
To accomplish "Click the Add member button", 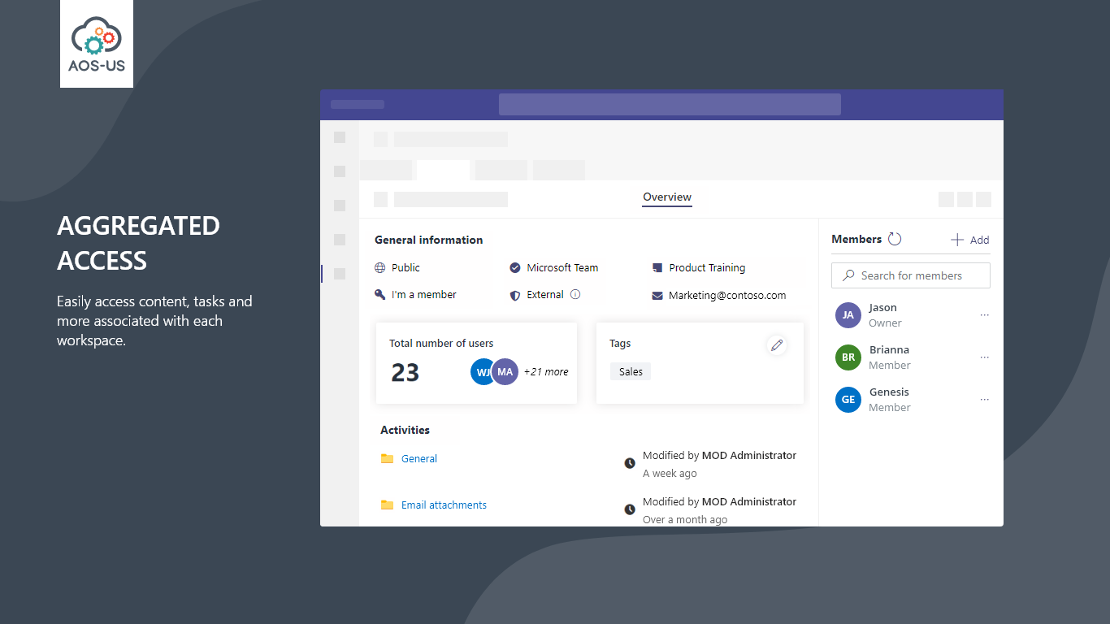I will pyautogui.click(x=970, y=240).
